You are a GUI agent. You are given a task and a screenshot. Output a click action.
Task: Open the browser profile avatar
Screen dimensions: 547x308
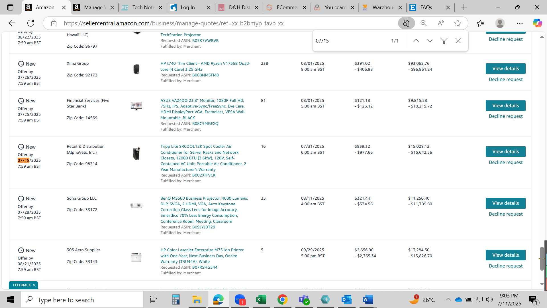500,23
